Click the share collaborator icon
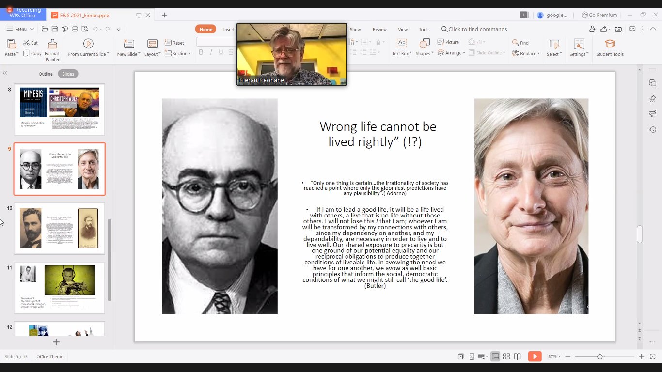Viewport: 662px width, 372px height. click(x=592, y=29)
